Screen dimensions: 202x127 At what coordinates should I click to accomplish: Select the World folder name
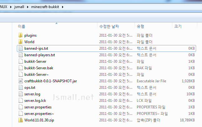tap(29, 42)
